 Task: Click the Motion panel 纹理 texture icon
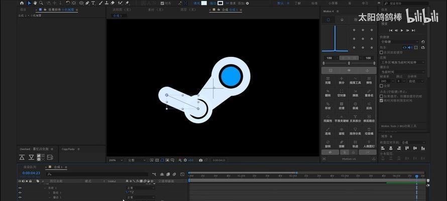(x=342, y=104)
